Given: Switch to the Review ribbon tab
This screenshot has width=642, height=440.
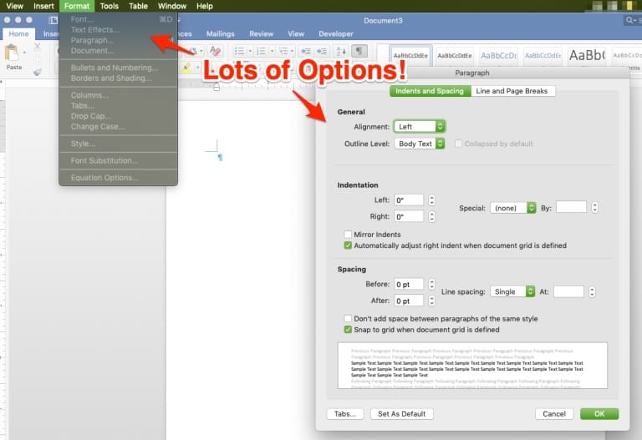Looking at the screenshot, I should point(261,34).
